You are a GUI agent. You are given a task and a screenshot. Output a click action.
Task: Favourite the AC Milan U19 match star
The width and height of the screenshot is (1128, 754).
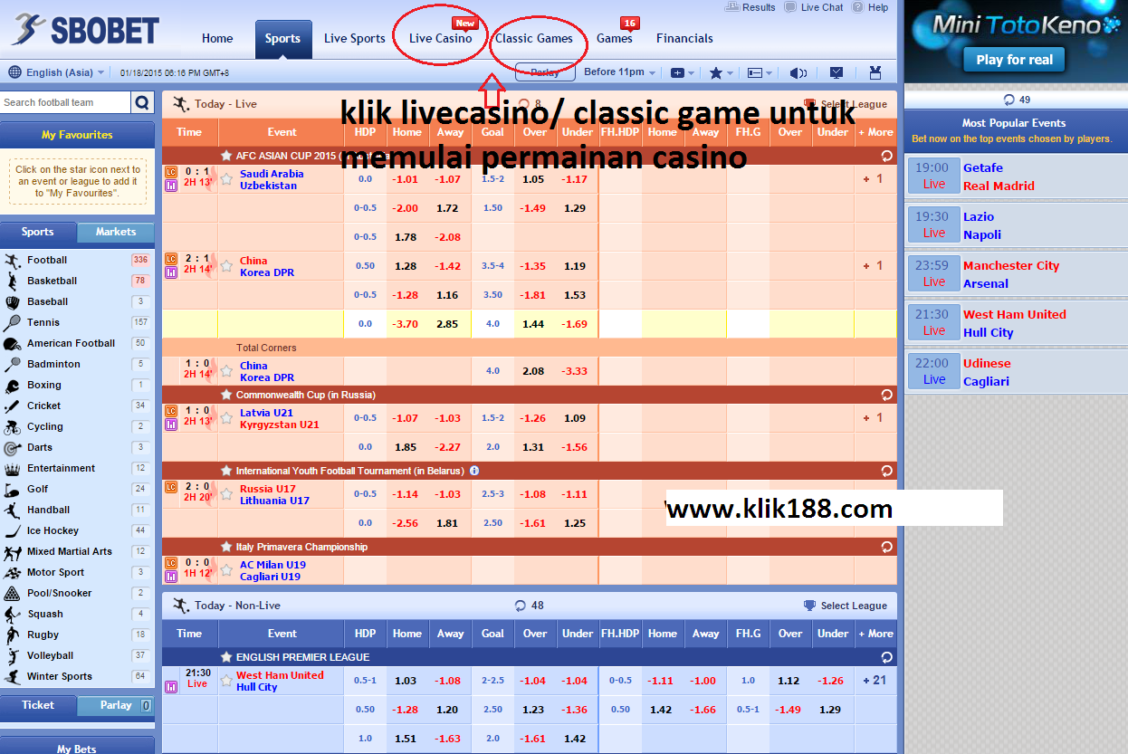226,570
